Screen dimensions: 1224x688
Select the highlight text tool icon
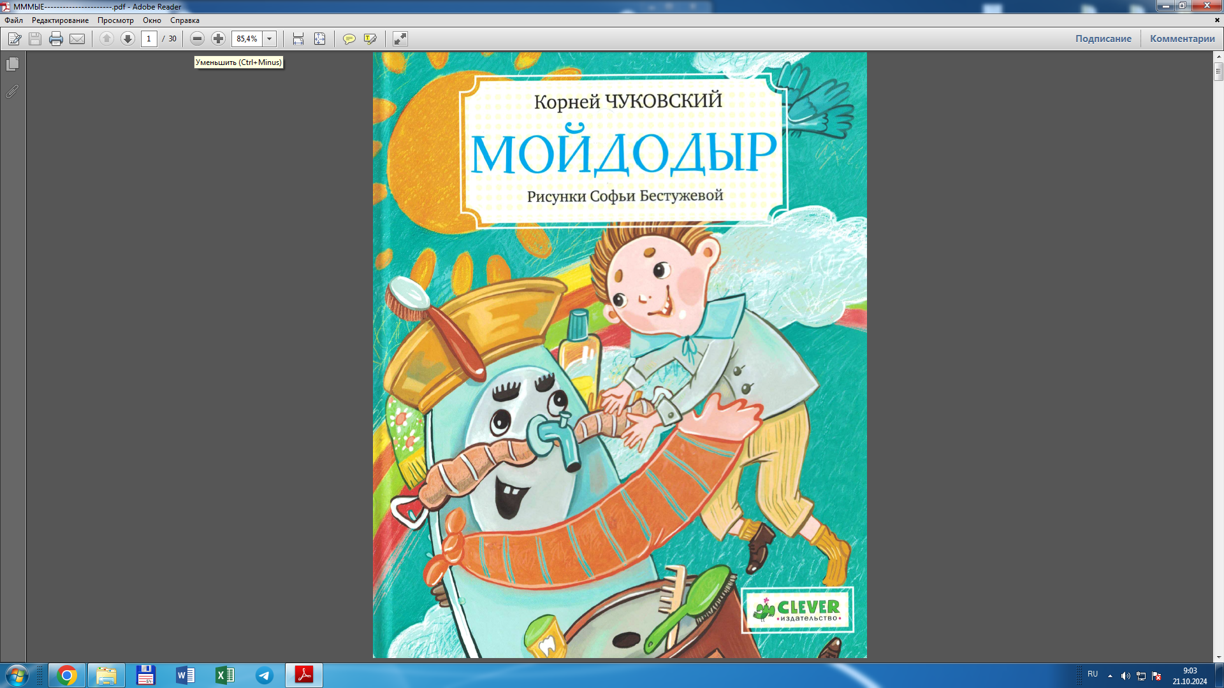pos(370,39)
